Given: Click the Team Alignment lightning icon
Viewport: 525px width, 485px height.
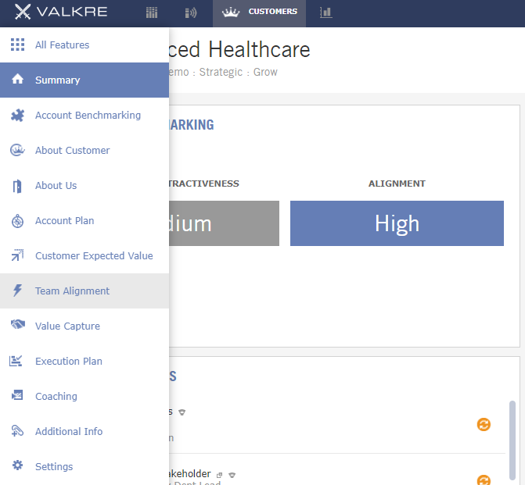Looking at the screenshot, I should pos(17,291).
